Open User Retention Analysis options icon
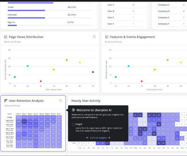The height and width of the screenshot is (156, 187). (61, 101)
